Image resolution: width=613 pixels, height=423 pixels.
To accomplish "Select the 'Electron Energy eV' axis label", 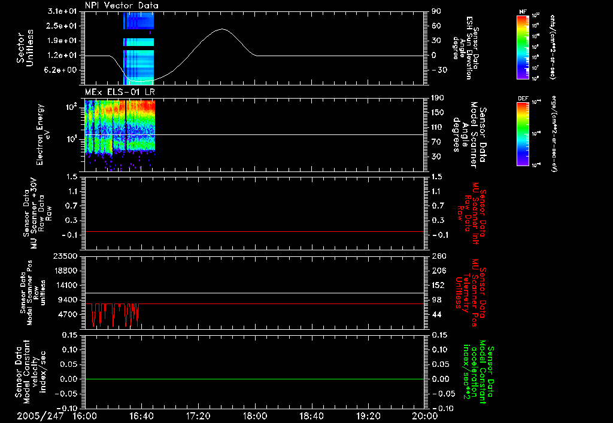I will pyautogui.click(x=44, y=134).
